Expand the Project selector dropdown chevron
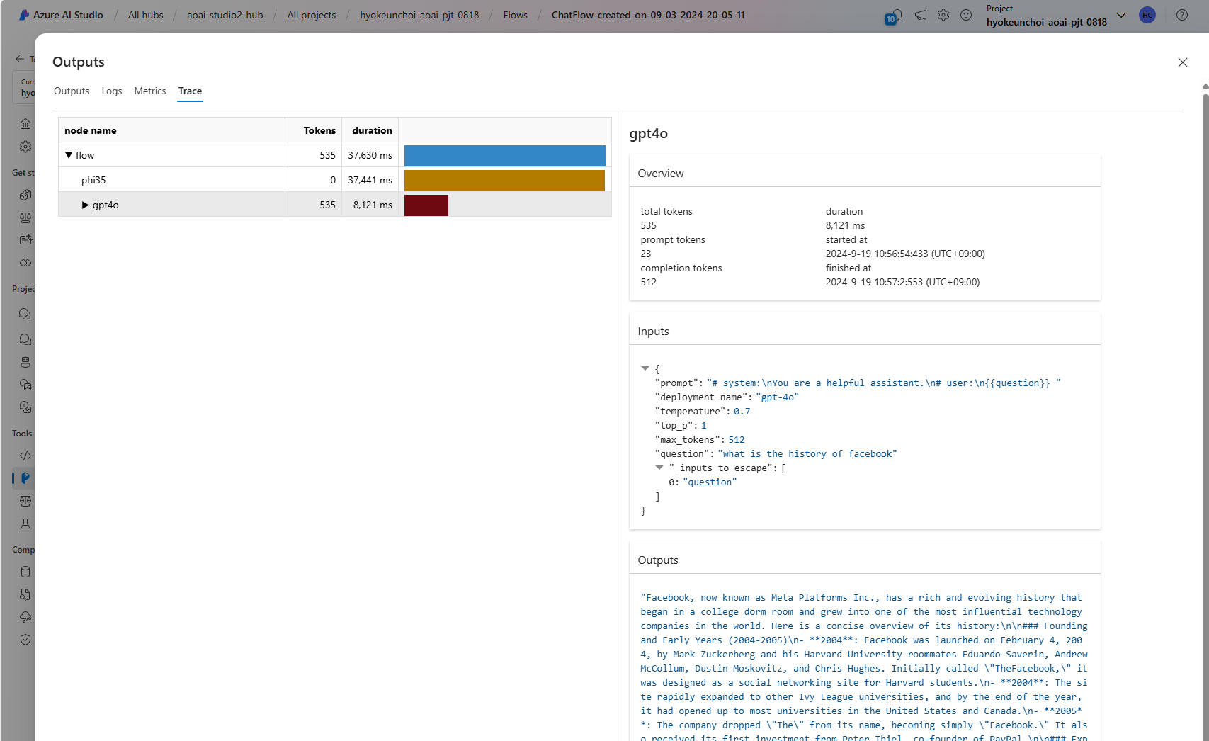This screenshot has height=741, width=1209. pos(1120,15)
